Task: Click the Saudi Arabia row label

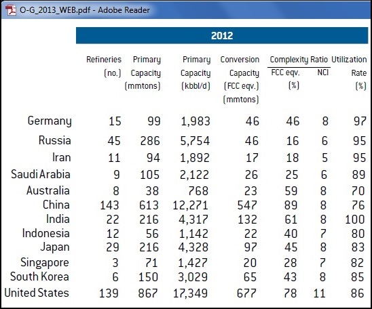Action: 41,174
